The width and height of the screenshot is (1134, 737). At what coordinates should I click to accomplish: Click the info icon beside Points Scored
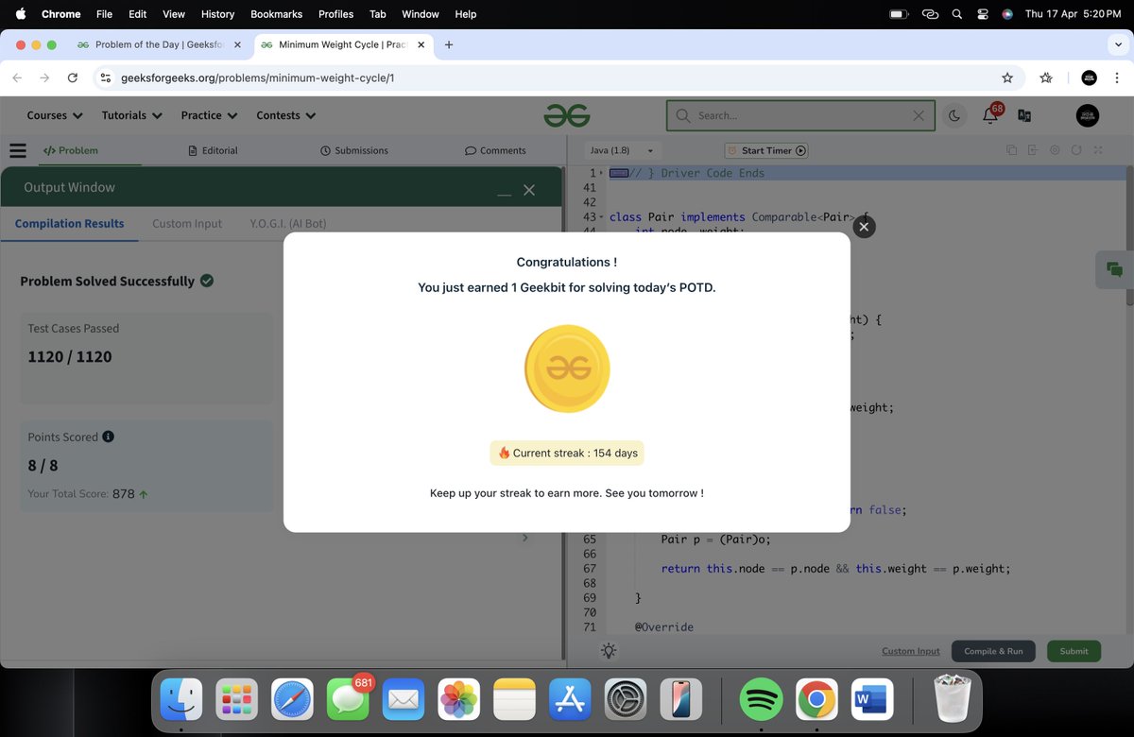tap(108, 437)
